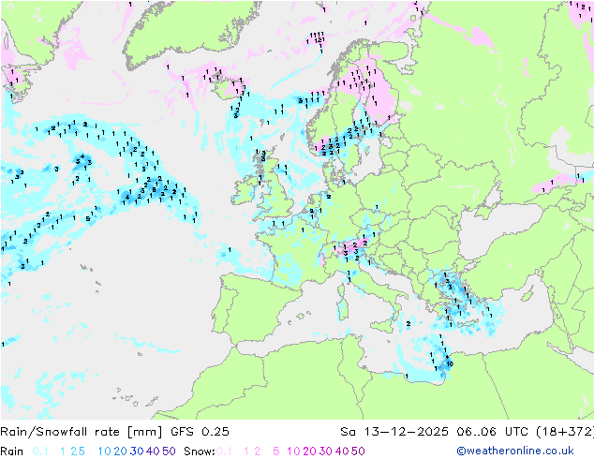
Task: Click the 'Rain/Snowfall rate [mm]' title text
Action: click(x=82, y=432)
